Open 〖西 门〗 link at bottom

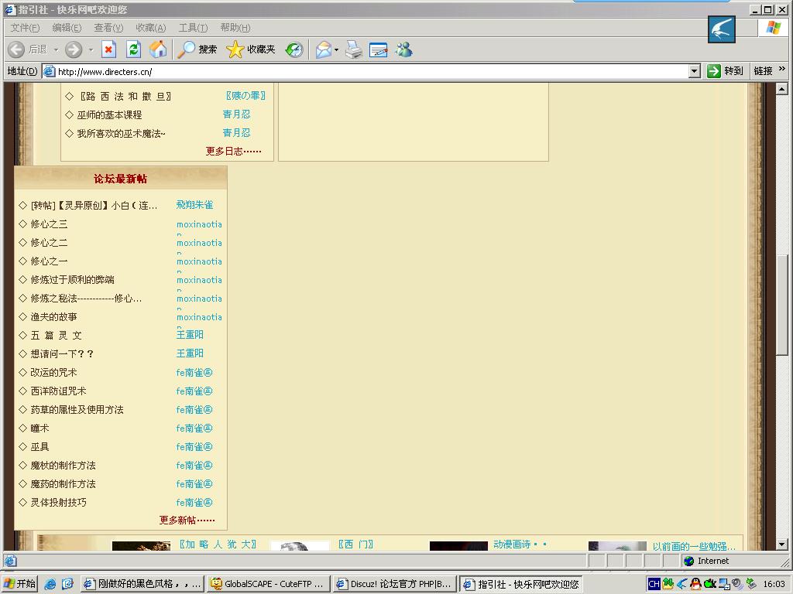tap(356, 544)
